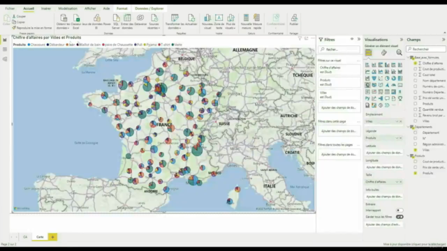Select the funnel chart visualization
The width and height of the screenshot is (447, 251).
click(374, 78)
